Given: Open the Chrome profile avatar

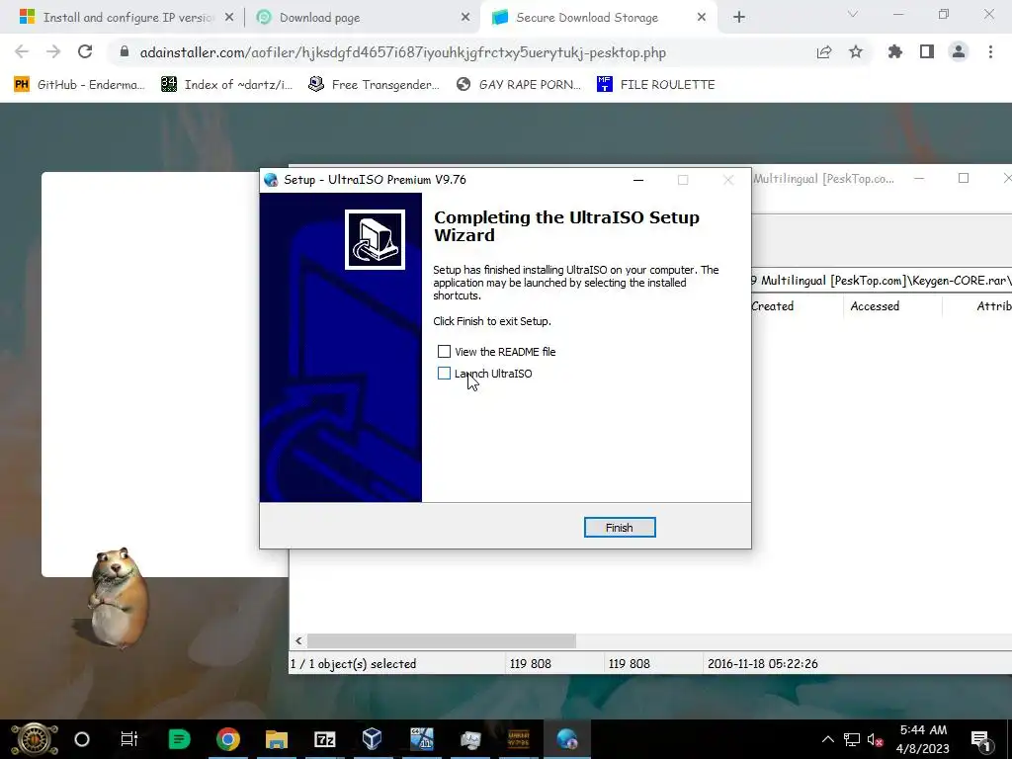Looking at the screenshot, I should (959, 52).
